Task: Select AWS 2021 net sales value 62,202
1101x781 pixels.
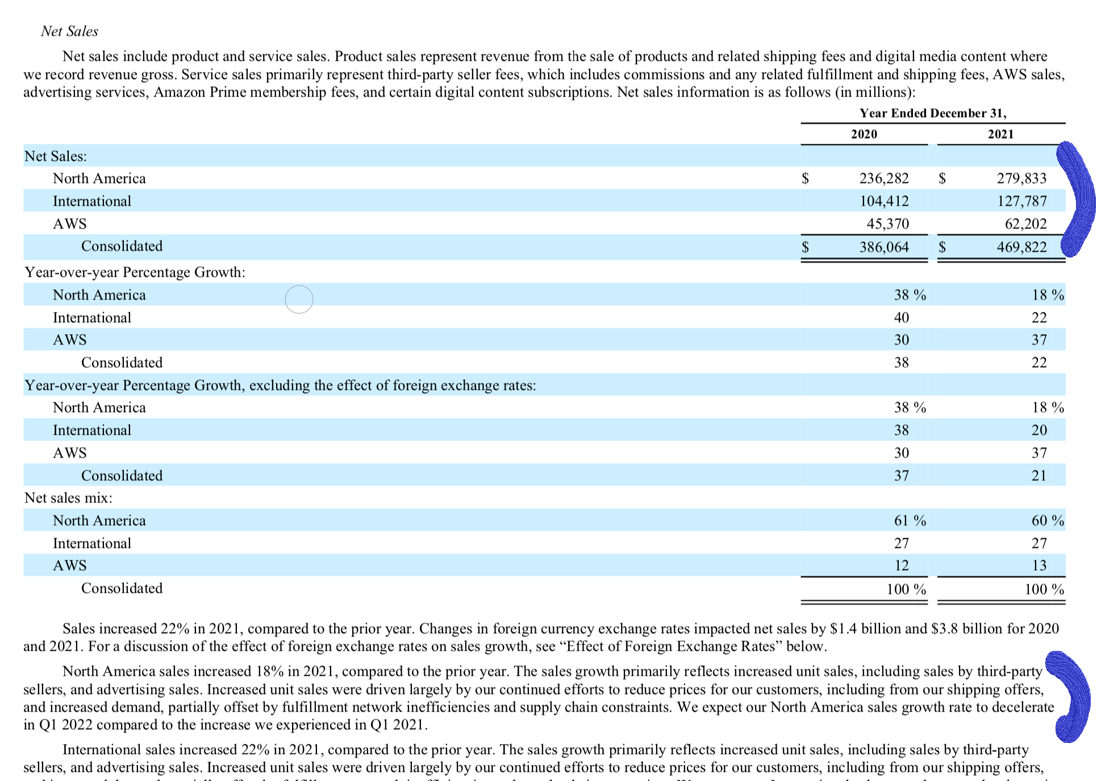Action: pyautogui.click(x=1025, y=224)
